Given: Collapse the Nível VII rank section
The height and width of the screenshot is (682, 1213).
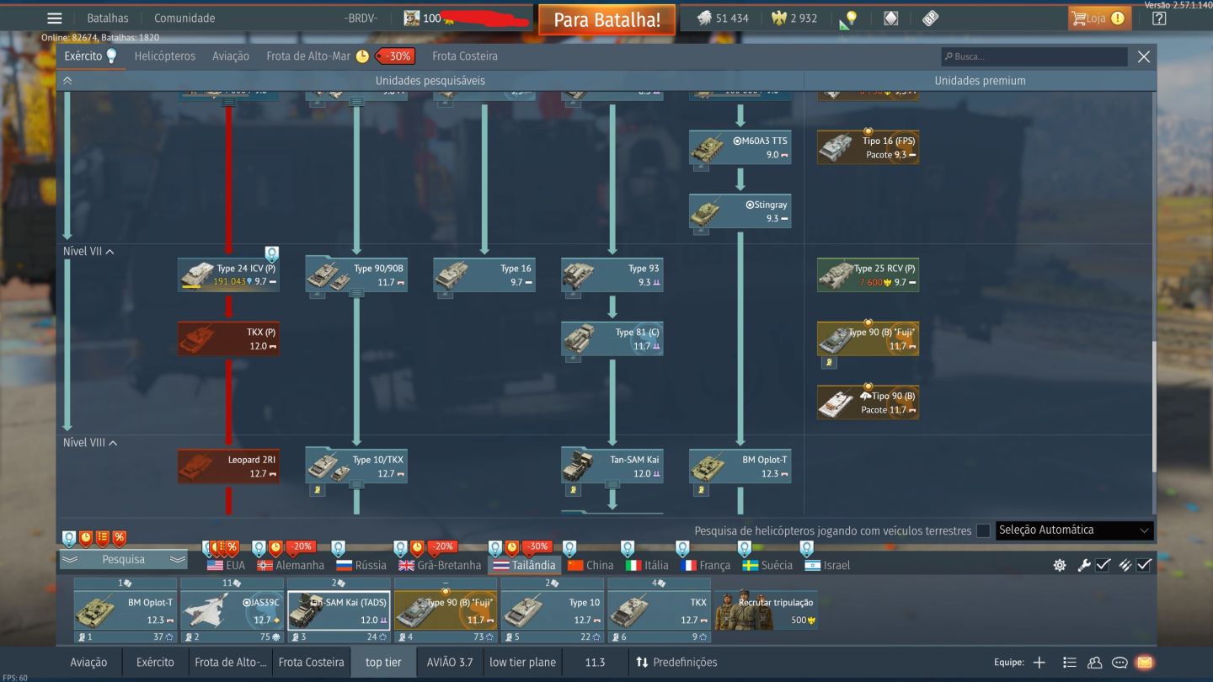Looking at the screenshot, I should click(x=88, y=252).
